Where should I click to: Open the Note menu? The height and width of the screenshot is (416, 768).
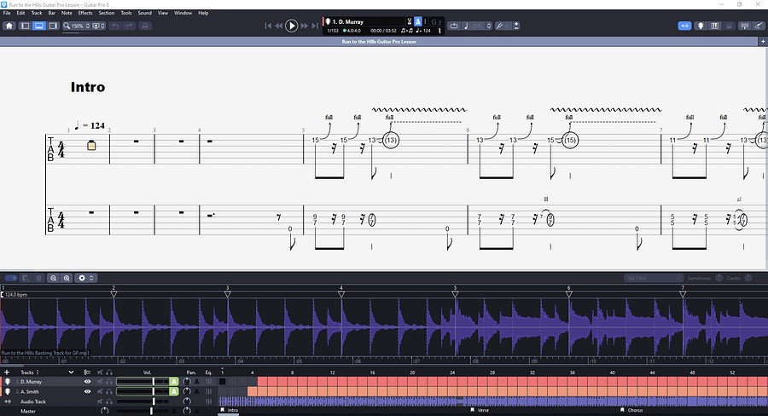click(x=67, y=14)
